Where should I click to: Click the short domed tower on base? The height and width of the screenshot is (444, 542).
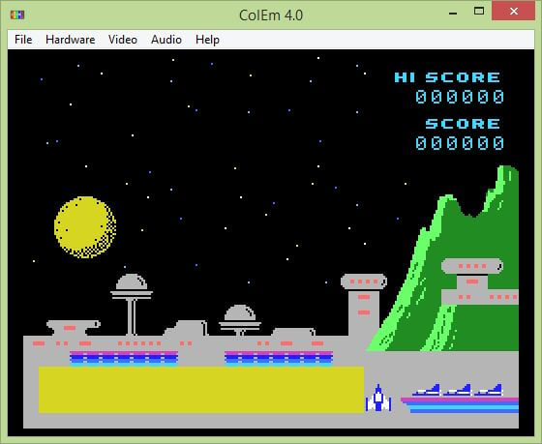pyautogui.click(x=240, y=320)
